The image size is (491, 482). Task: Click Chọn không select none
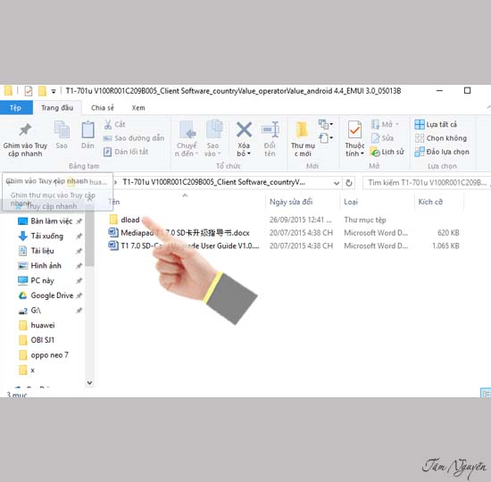click(441, 138)
